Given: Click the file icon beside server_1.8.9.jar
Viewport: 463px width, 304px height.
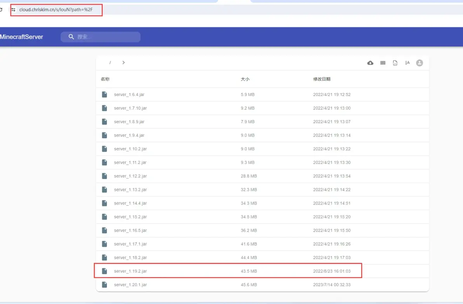Looking at the screenshot, I should [x=104, y=122].
